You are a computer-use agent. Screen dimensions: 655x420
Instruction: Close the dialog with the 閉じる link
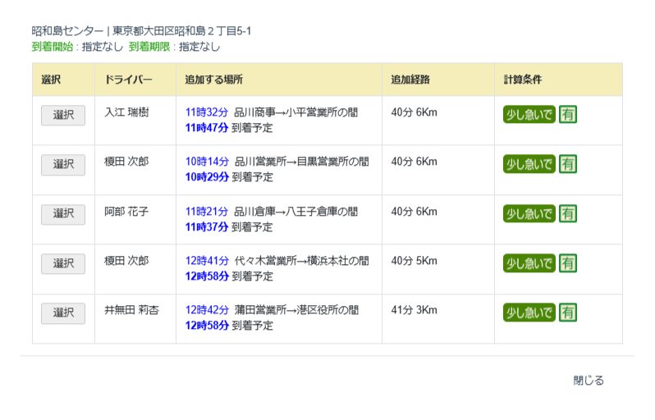(x=589, y=381)
